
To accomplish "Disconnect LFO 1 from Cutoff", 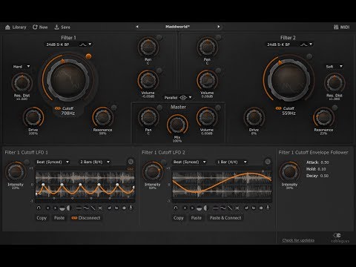I will [86, 218].
